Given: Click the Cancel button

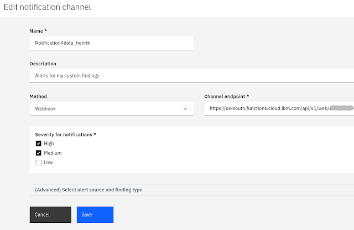Looking at the screenshot, I should tap(50, 215).
